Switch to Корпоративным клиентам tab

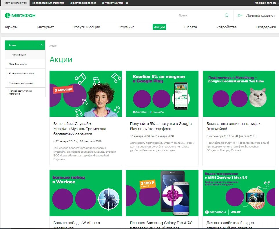[x=48, y=3]
